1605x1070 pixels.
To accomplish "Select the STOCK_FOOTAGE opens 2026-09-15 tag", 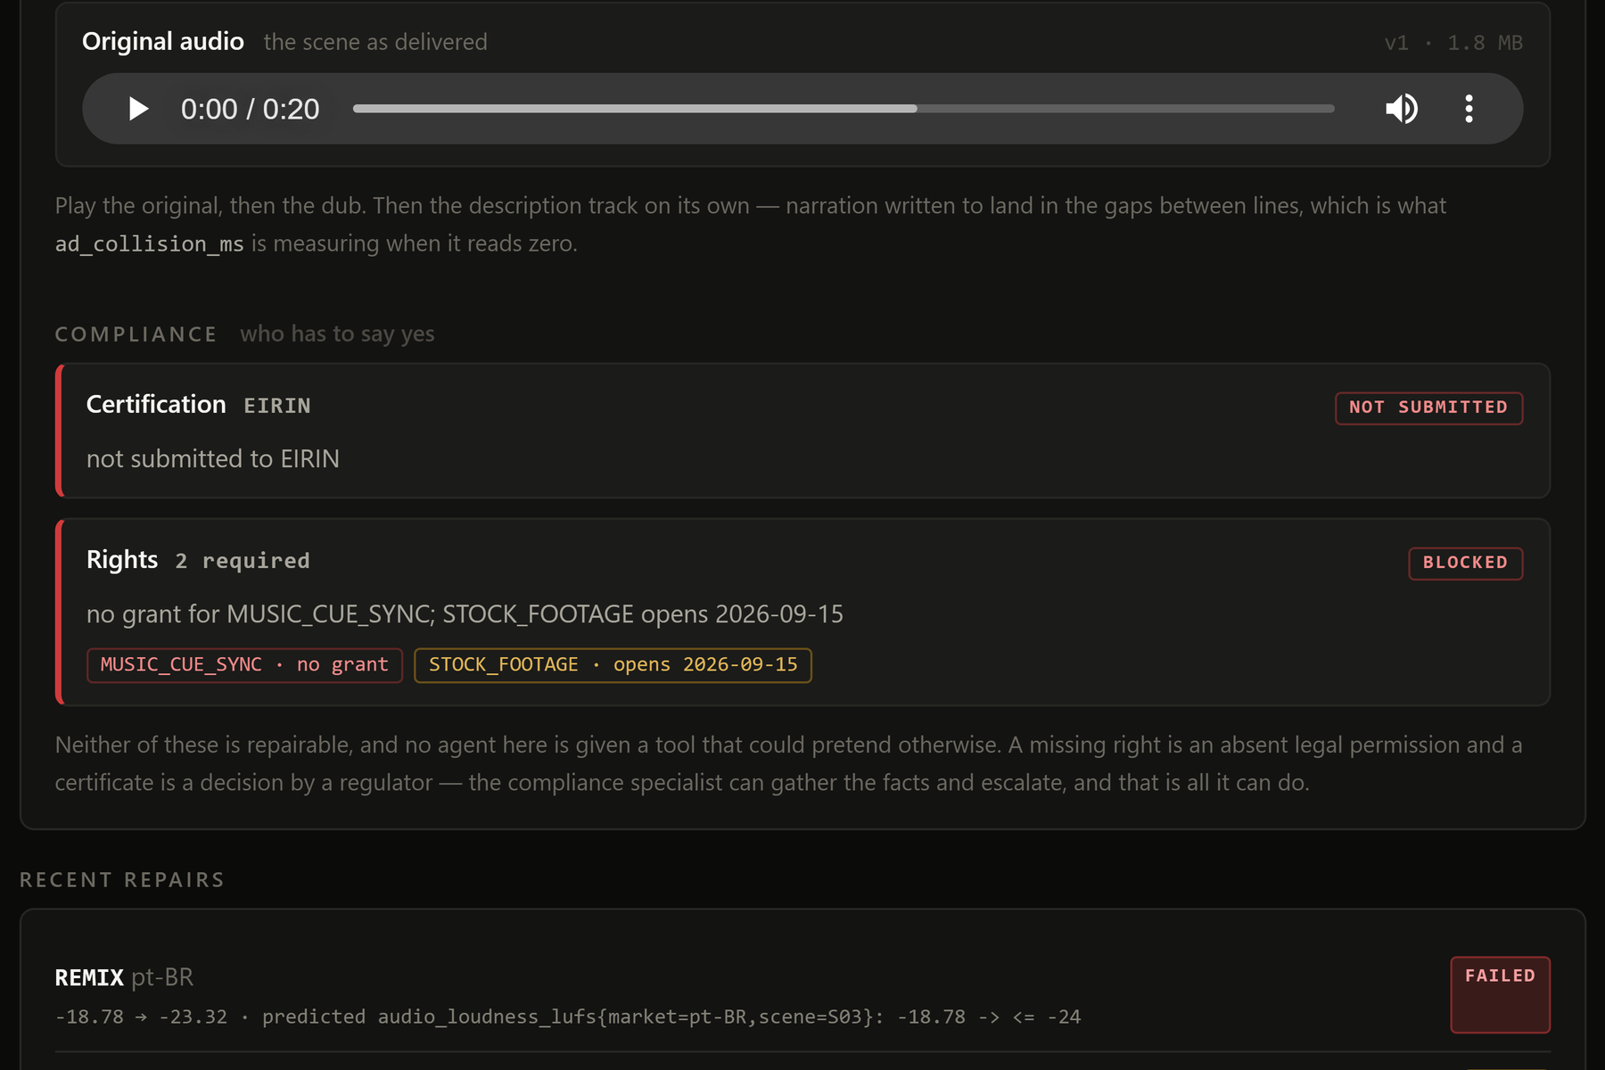I will point(613,665).
